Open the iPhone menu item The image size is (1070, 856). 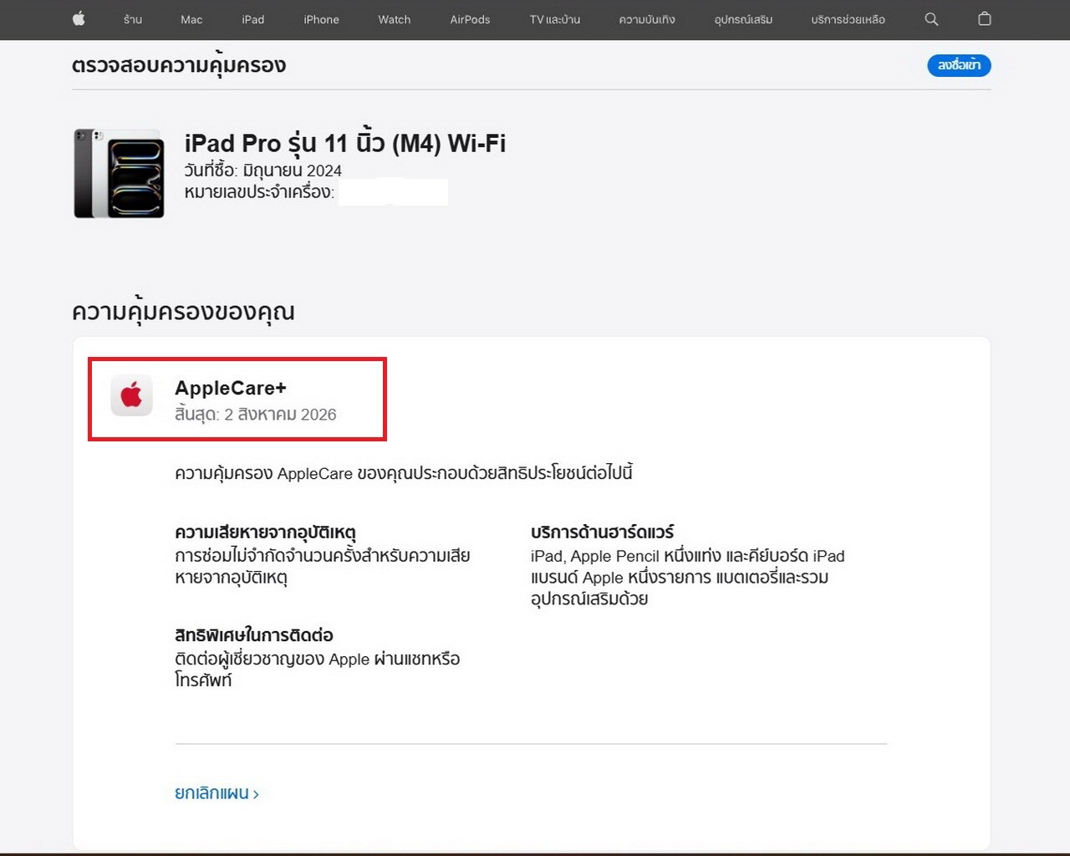coord(321,19)
